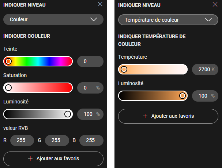
Task: Click the B value field
Action: tap(91, 140)
